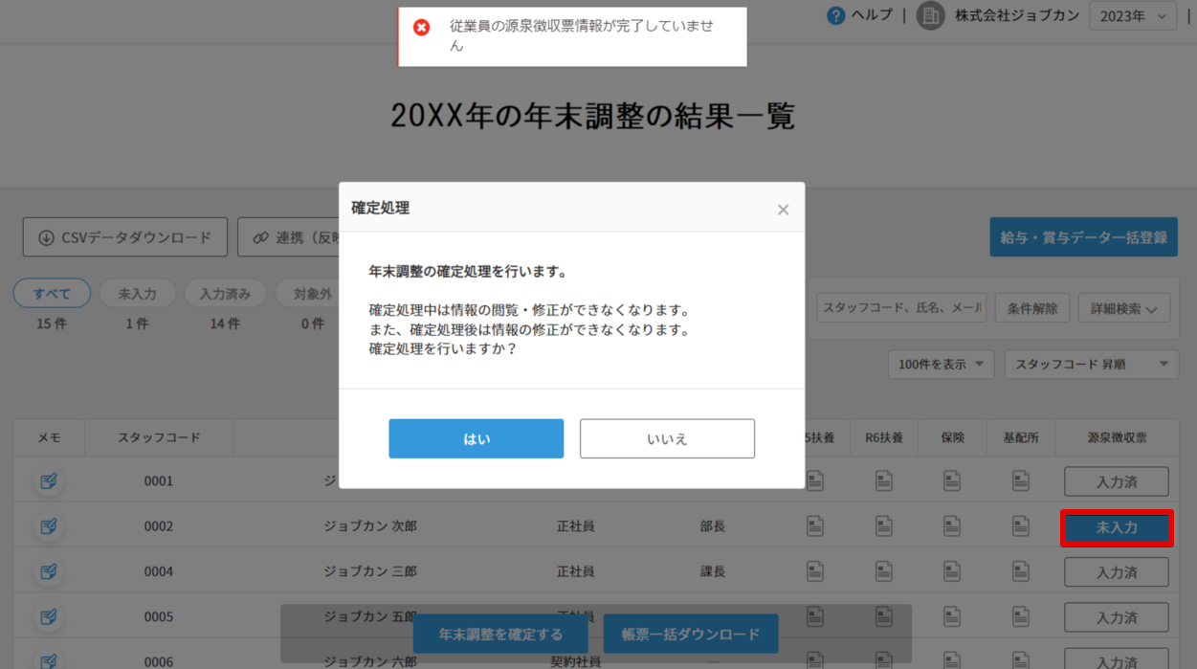Select the すべて filter tab
The height and width of the screenshot is (669, 1197).
point(52,294)
